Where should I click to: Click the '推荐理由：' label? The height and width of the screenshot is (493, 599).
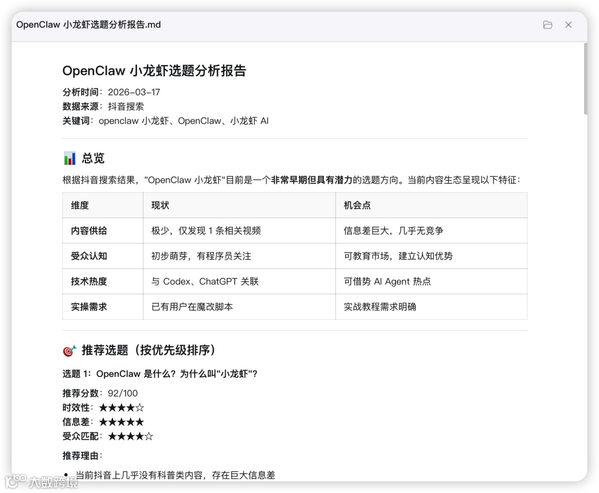83,456
